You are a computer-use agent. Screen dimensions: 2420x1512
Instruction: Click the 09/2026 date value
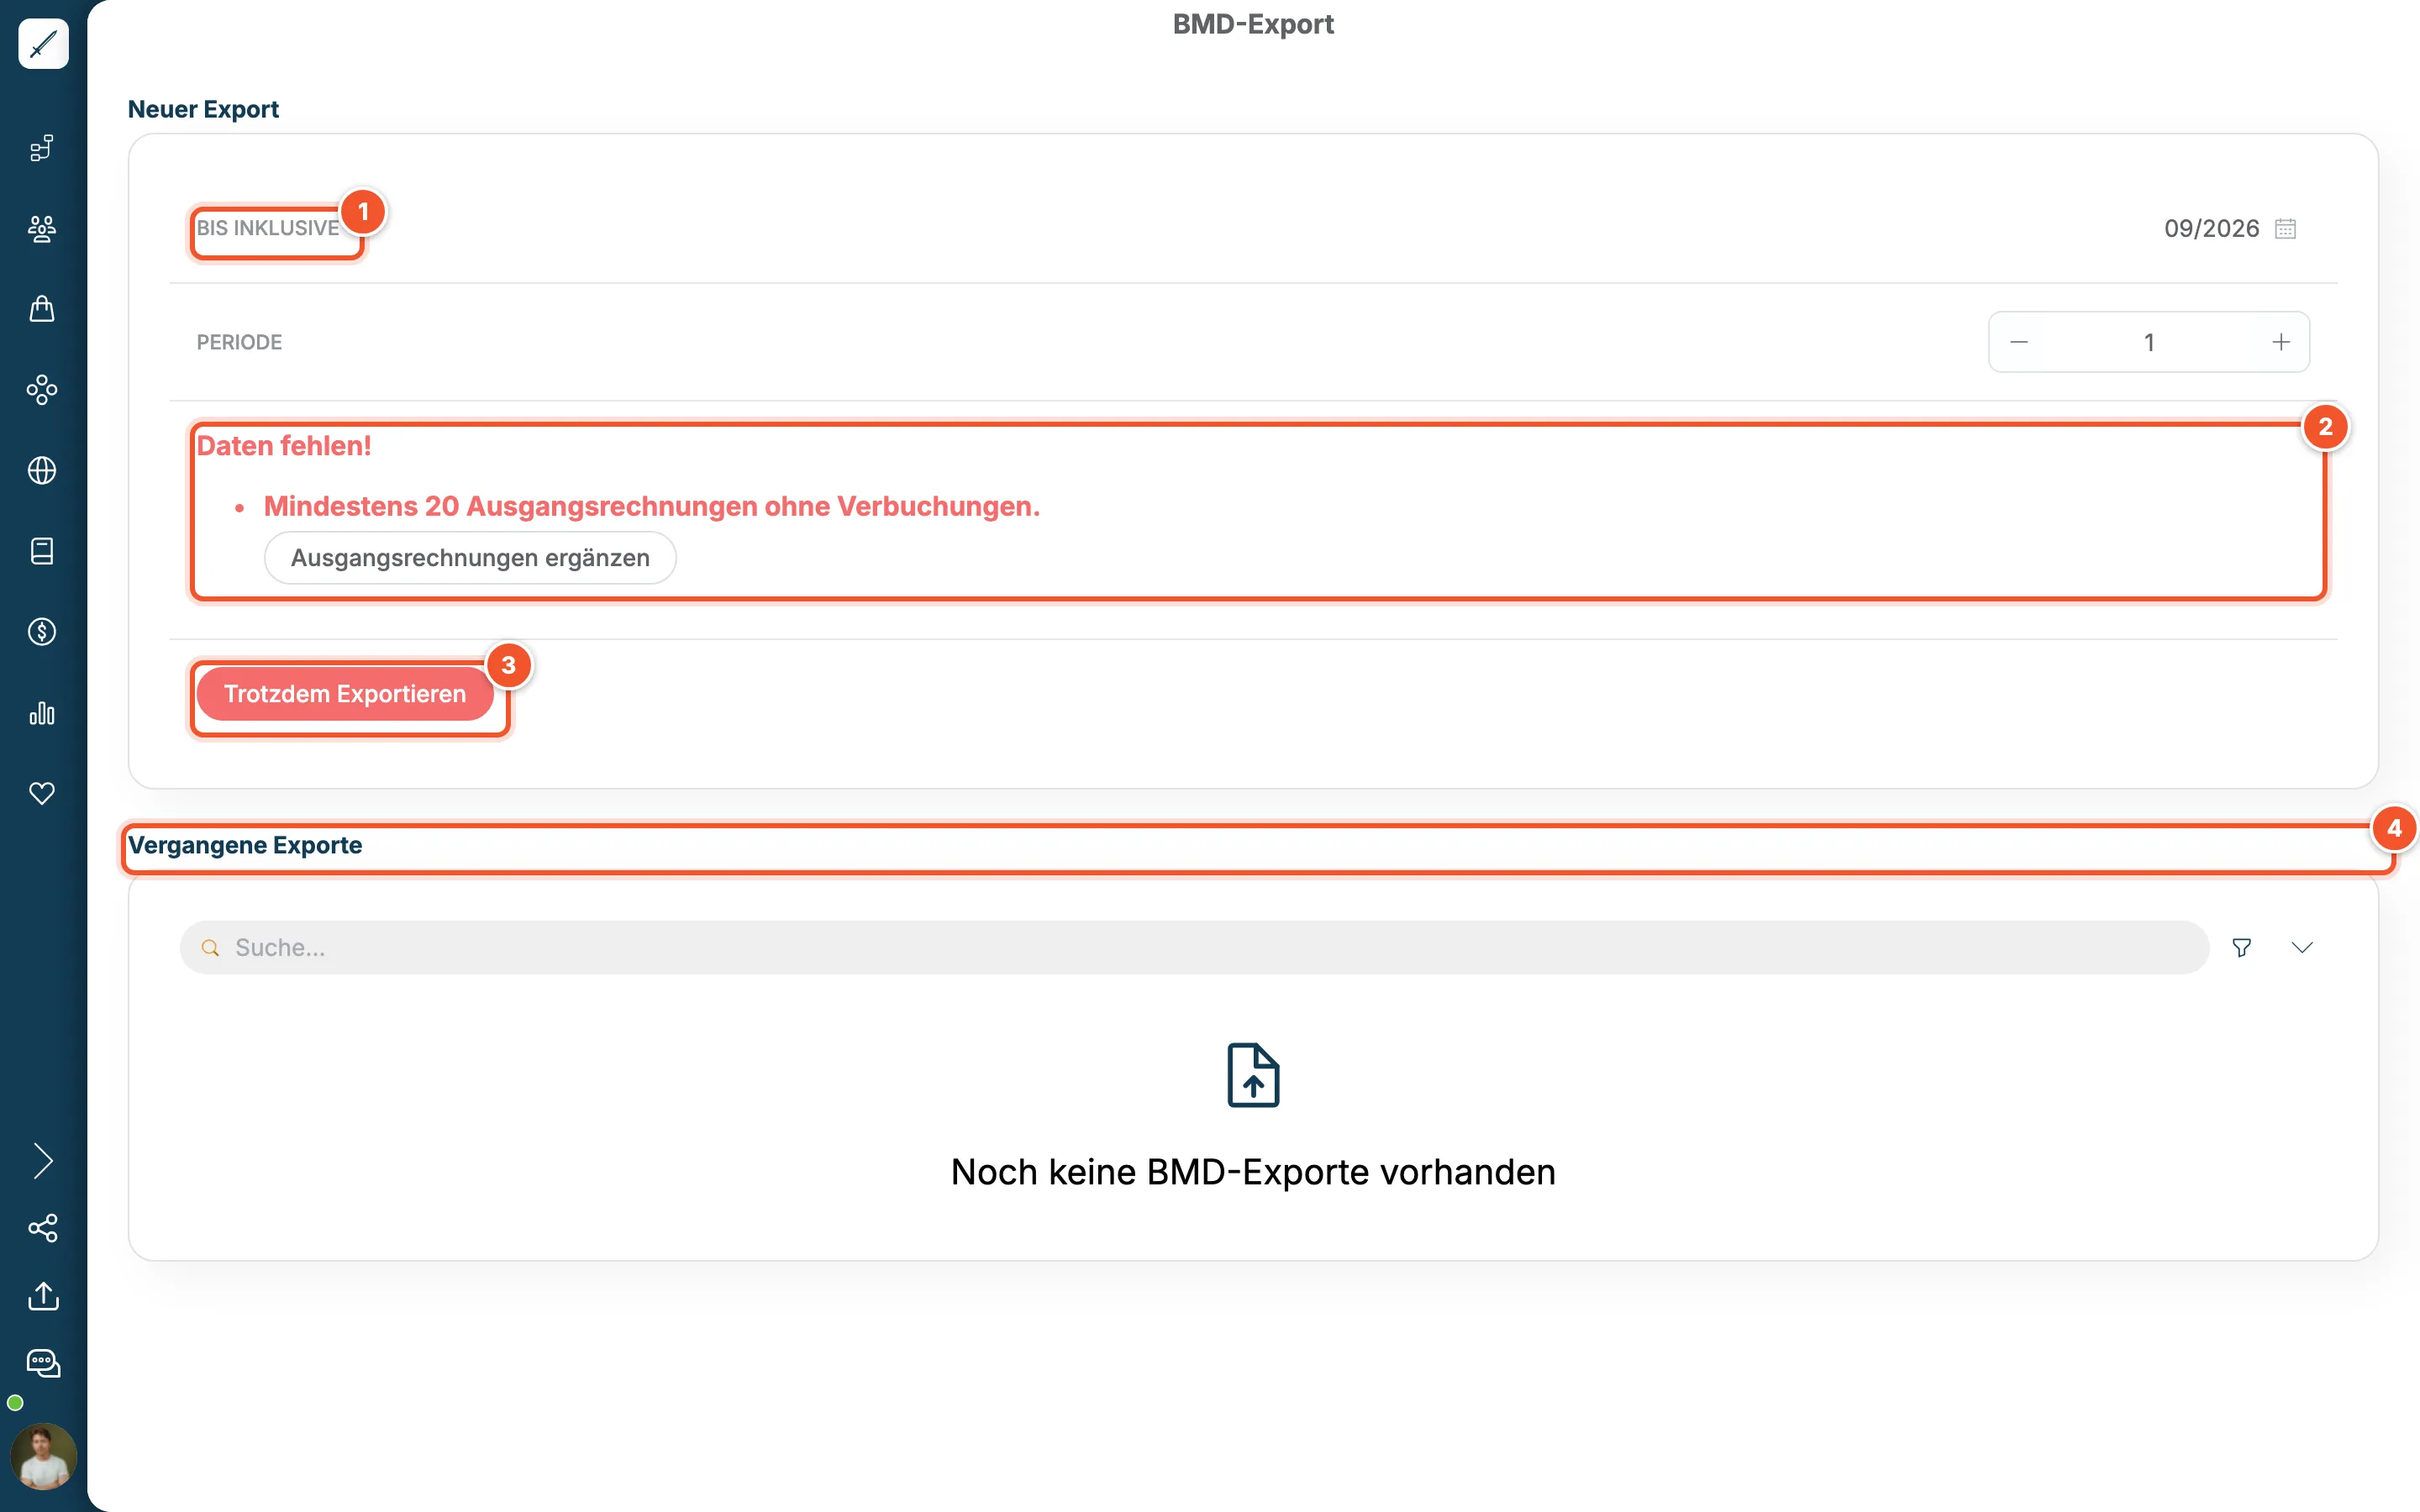(2211, 229)
